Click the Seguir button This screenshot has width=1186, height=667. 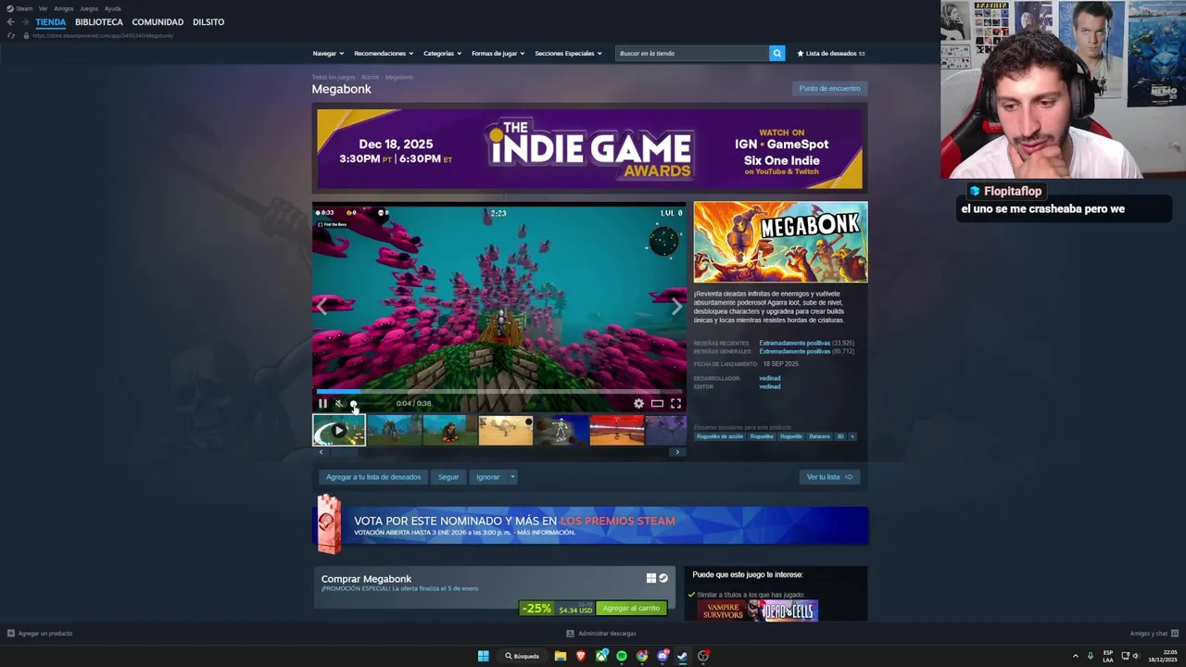[x=448, y=477]
